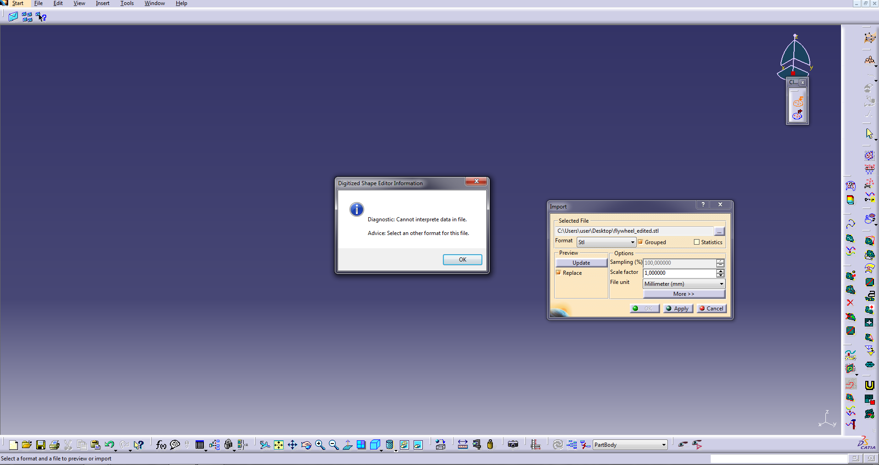Click the Capture camera icon
Image resolution: width=879 pixels, height=465 pixels.
[x=513, y=445]
